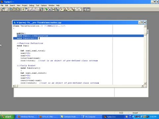Click the toolbar icon right of lightning bolt
This screenshot has height=119, width=159.
click(27, 9)
